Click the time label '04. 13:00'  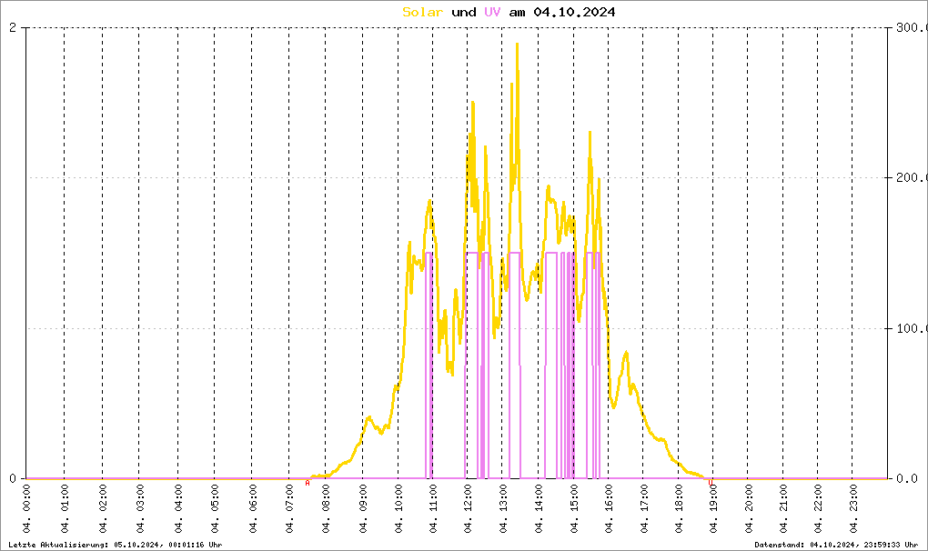point(503,509)
